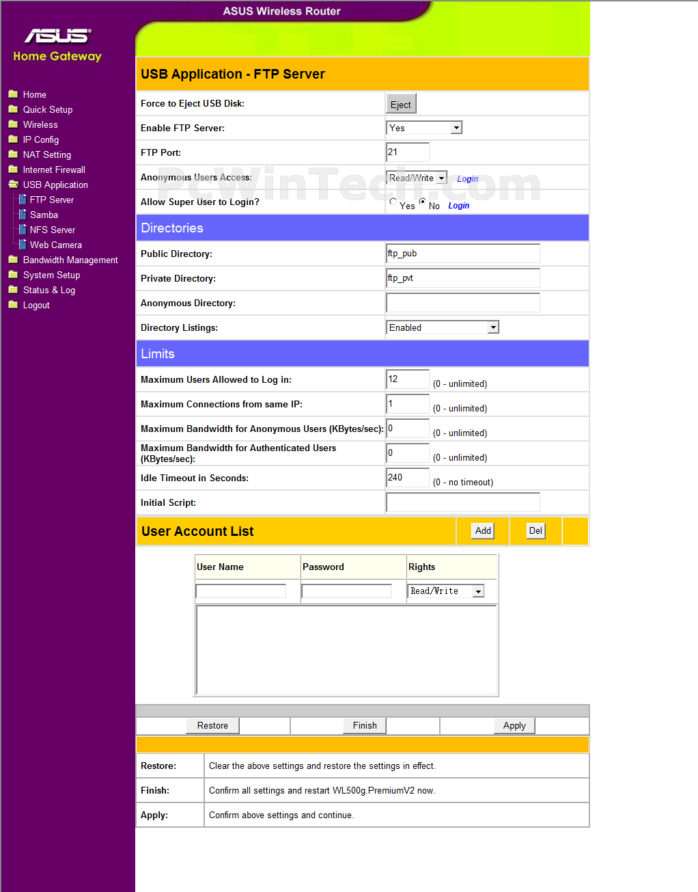This screenshot has width=698, height=892.
Task: Click the folder icon beside Logout
Action: point(13,305)
